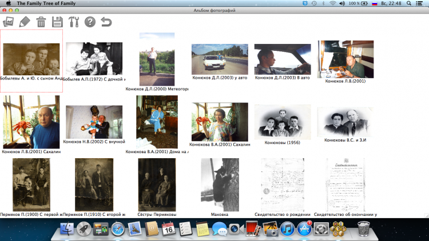This screenshot has width=429, height=241.
Task: Open the Russian flag input menu
Action: click(x=375, y=3)
